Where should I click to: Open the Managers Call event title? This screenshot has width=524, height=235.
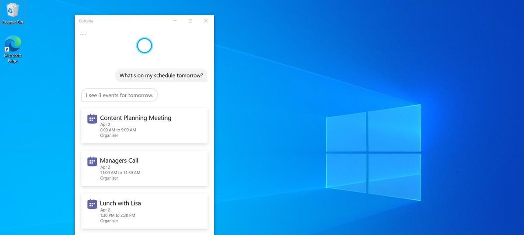pyautogui.click(x=119, y=161)
